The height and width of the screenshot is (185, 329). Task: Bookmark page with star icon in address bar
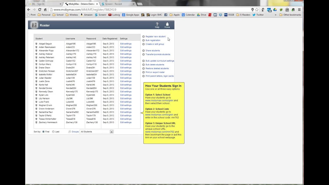pos(257,10)
